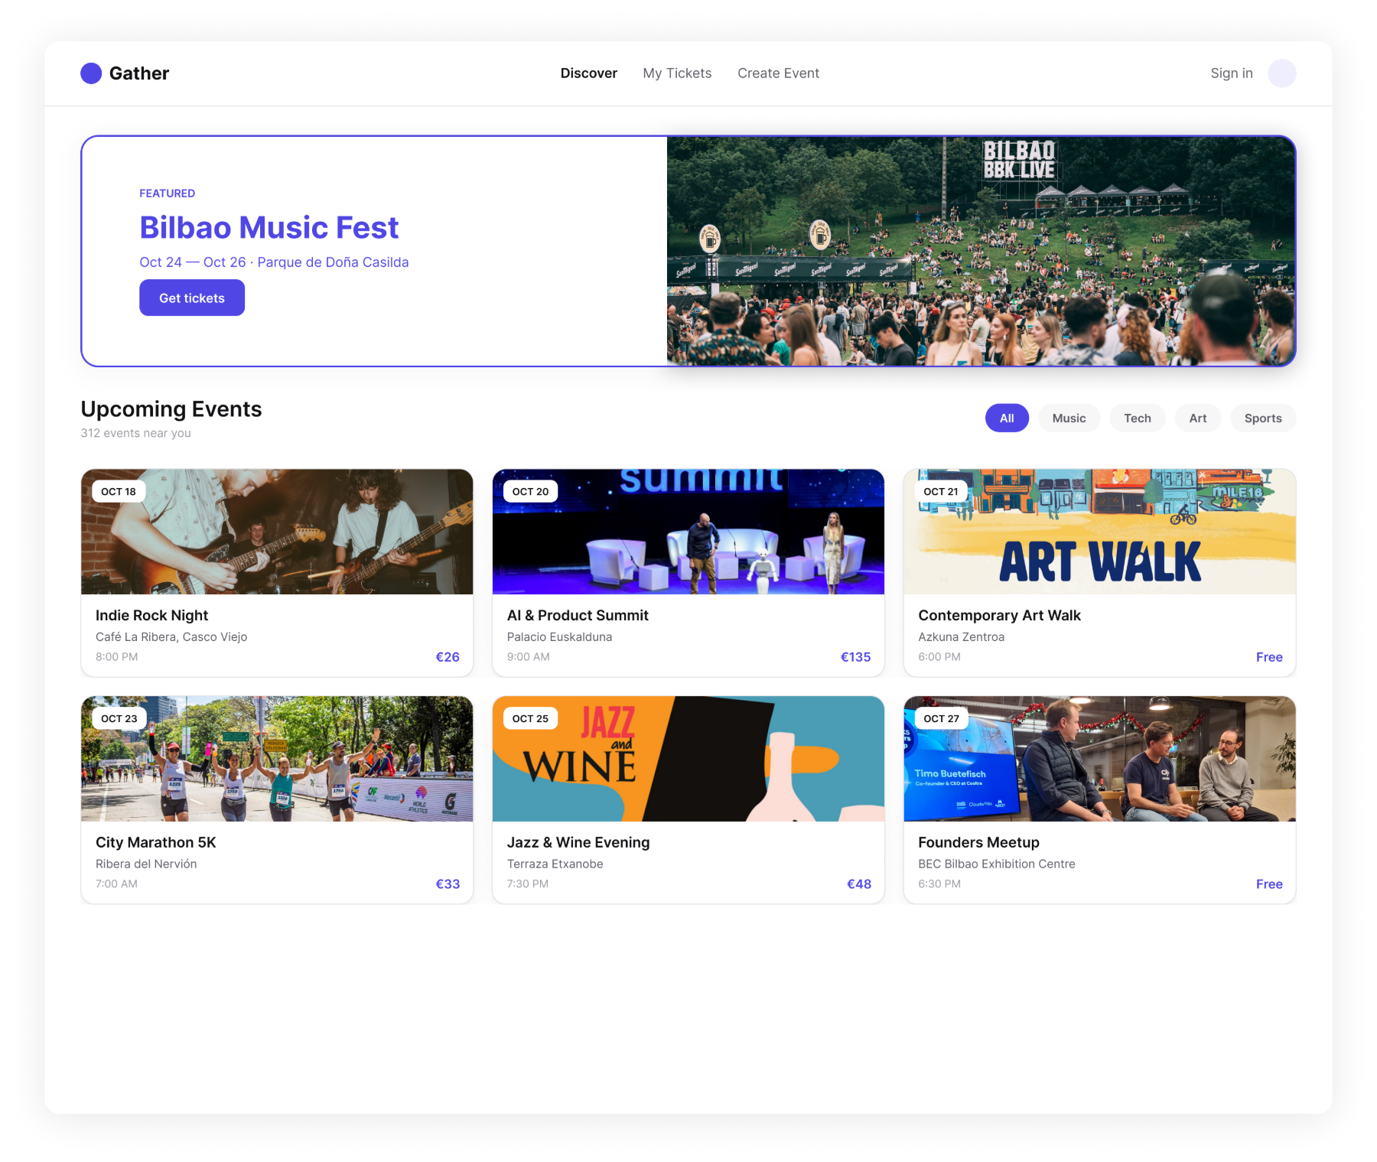The height and width of the screenshot is (1162, 1377).
Task: Click the Indie Rock Night title
Action: point(151,615)
